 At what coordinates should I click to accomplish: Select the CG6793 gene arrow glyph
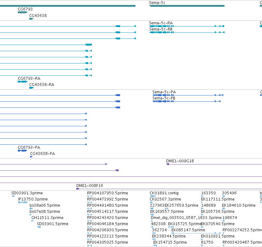tap(23, 12)
